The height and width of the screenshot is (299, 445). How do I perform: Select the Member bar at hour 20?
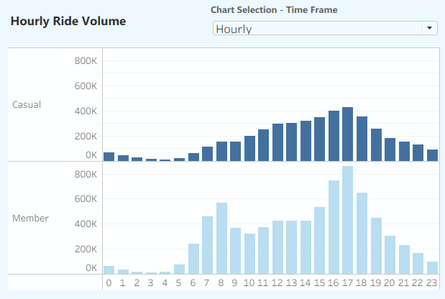pos(390,254)
